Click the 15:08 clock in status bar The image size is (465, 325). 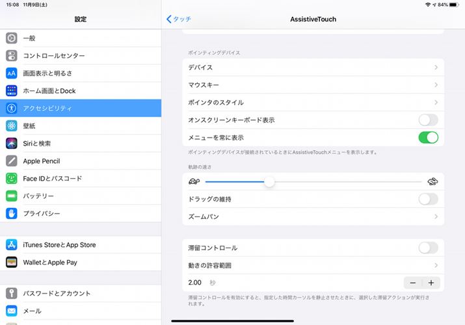point(12,5)
